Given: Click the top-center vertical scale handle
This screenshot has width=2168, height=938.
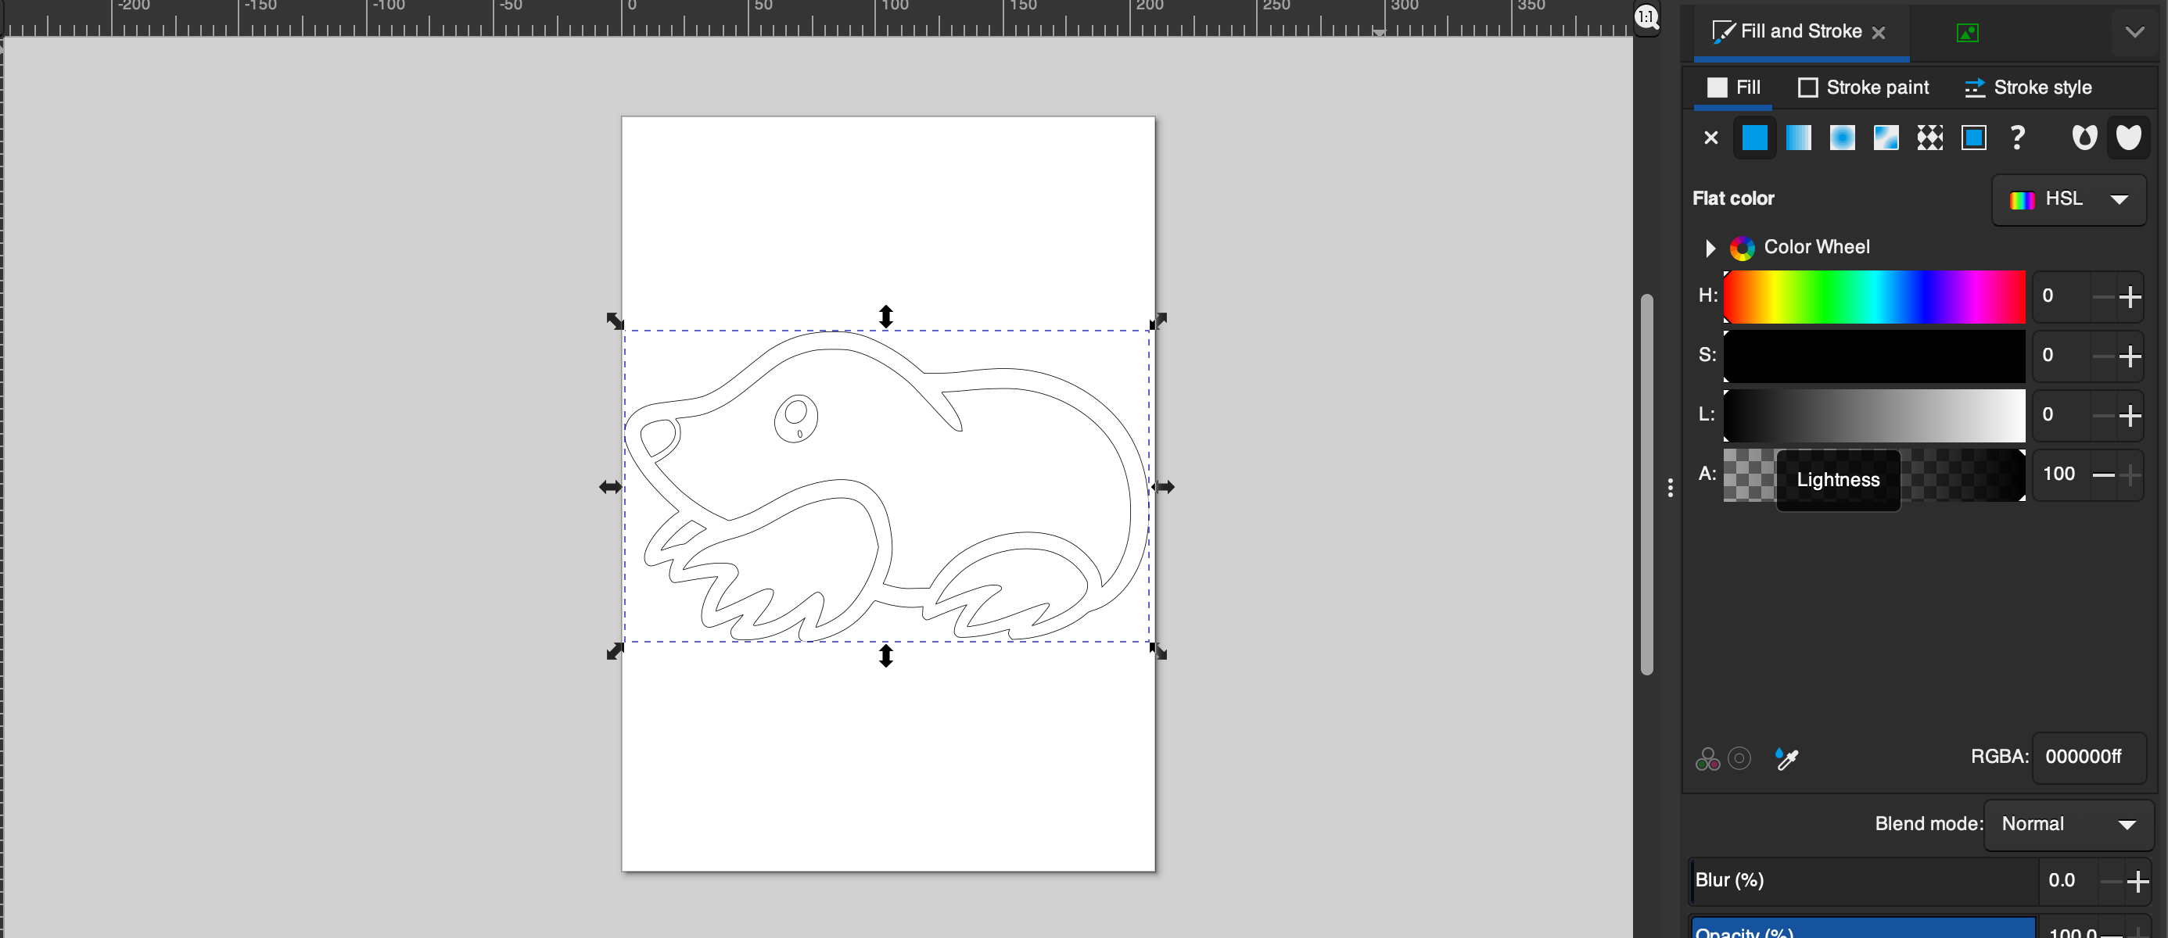Looking at the screenshot, I should tap(885, 317).
